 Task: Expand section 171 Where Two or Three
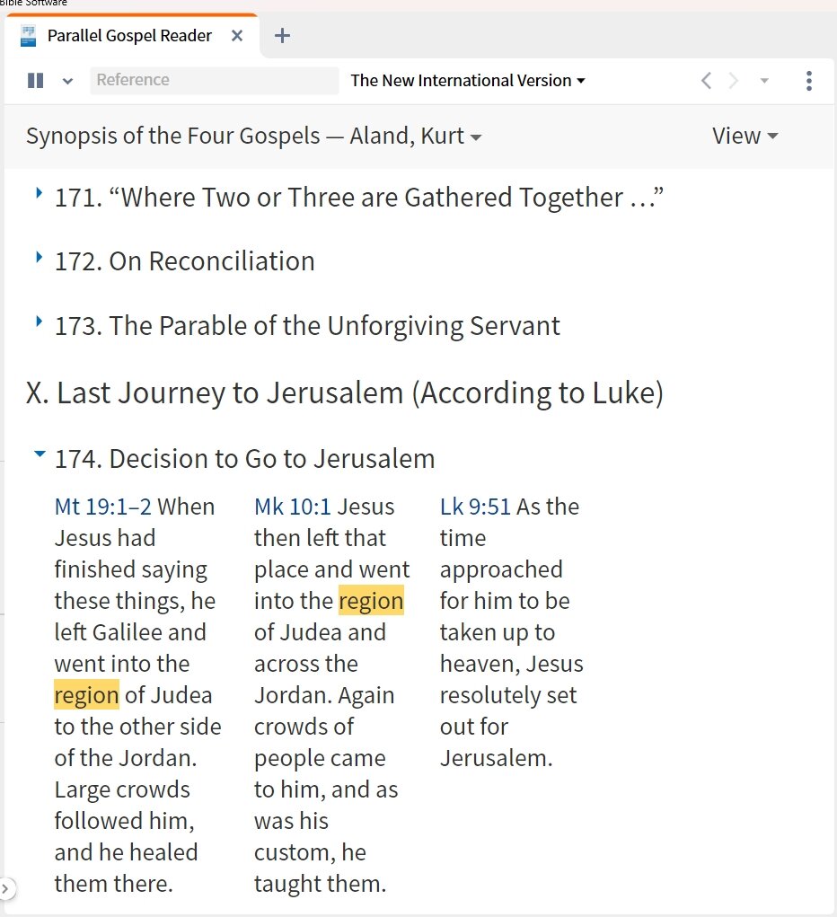tap(39, 193)
